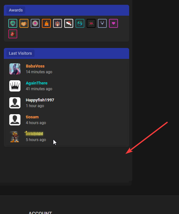Select the Last Visitors header

point(20,53)
